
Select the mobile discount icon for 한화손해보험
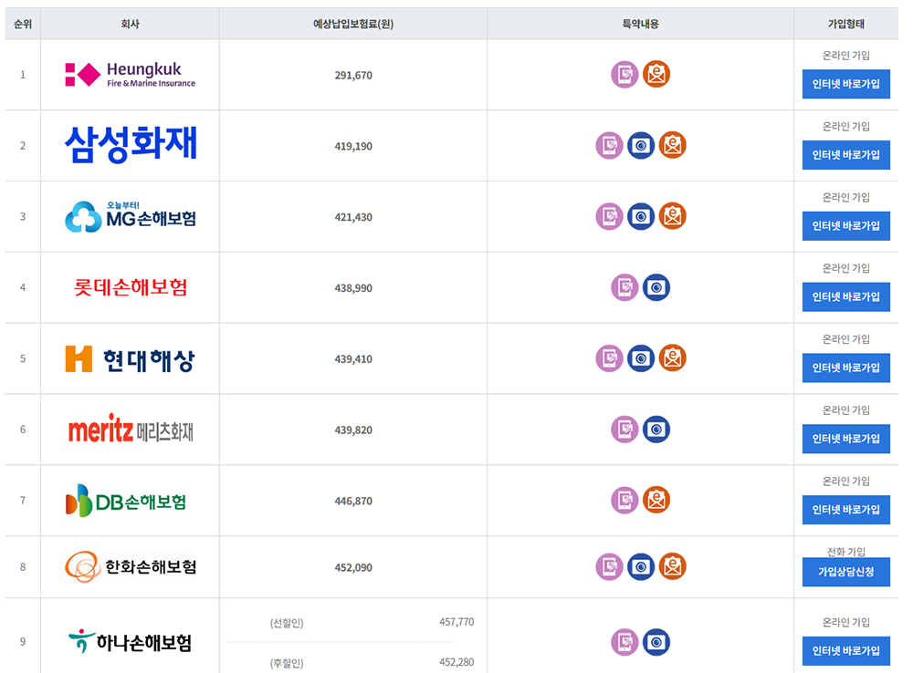[609, 566]
